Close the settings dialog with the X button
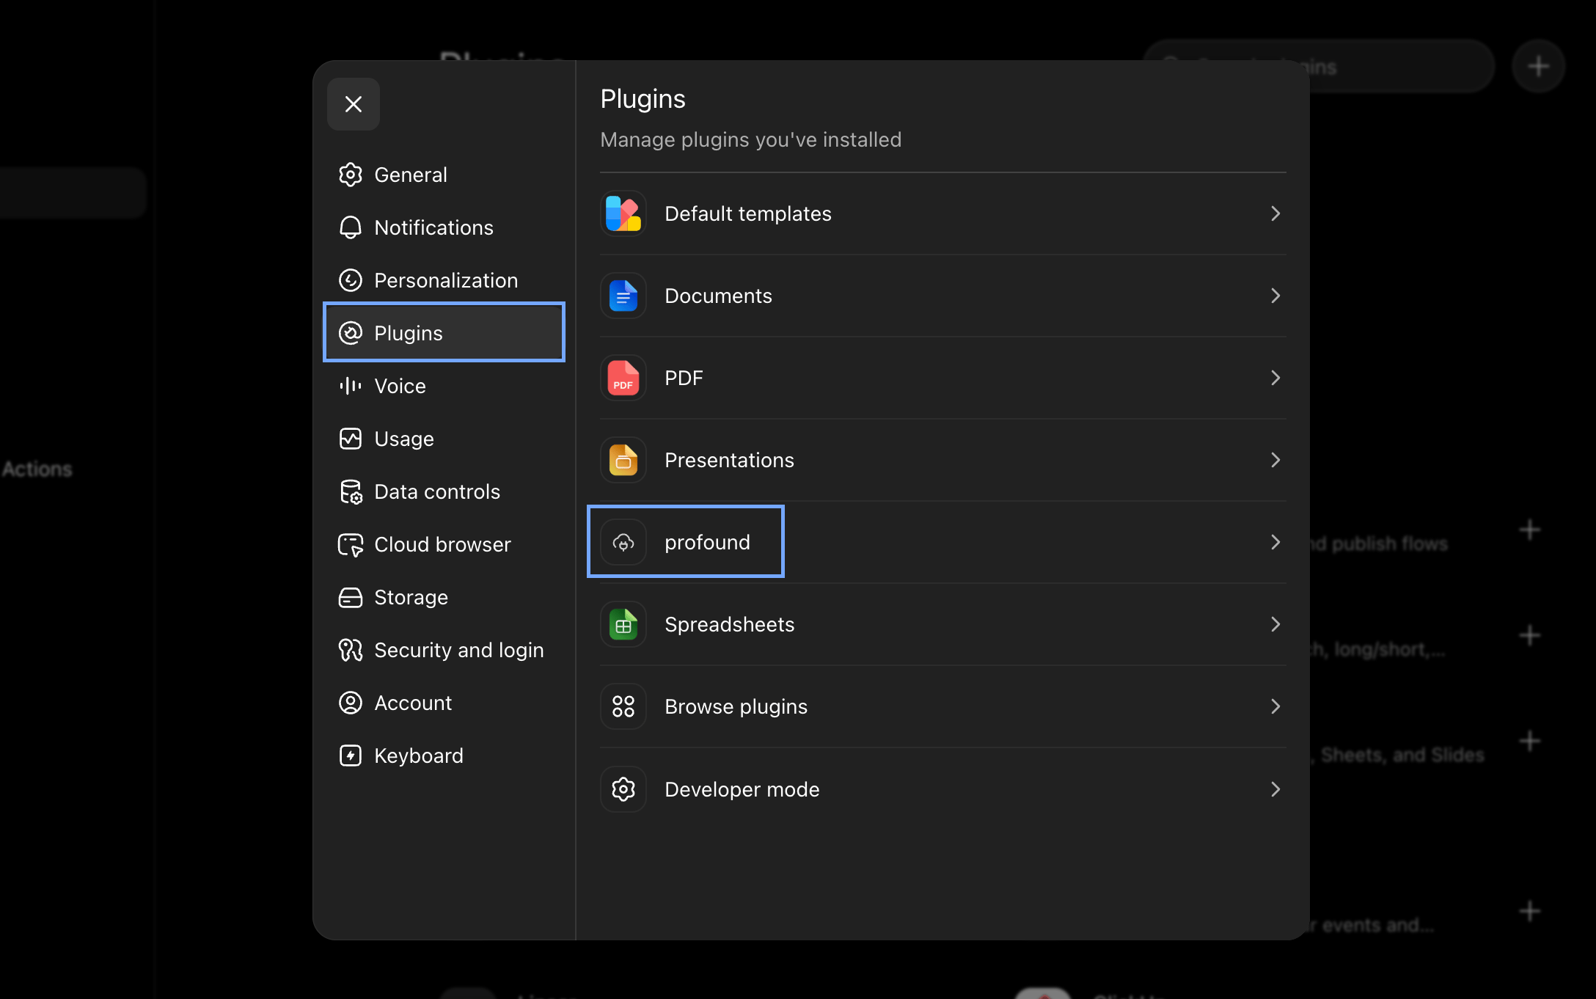Image resolution: width=1596 pixels, height=999 pixels. 354,104
